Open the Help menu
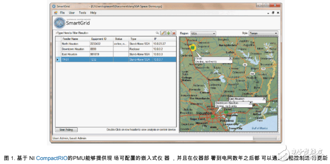The width and height of the screenshot is (330, 164). (94, 13)
